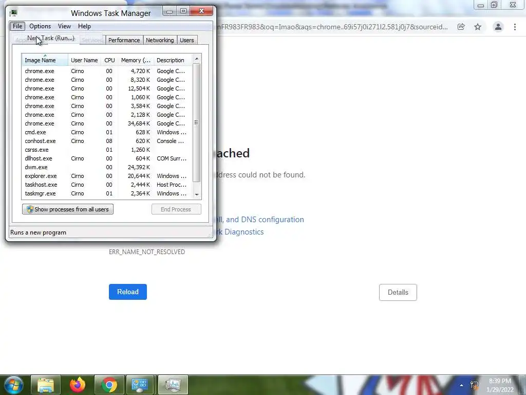Open the Help menu in Task Manager
Viewport: 526px width, 395px height.
(x=84, y=26)
